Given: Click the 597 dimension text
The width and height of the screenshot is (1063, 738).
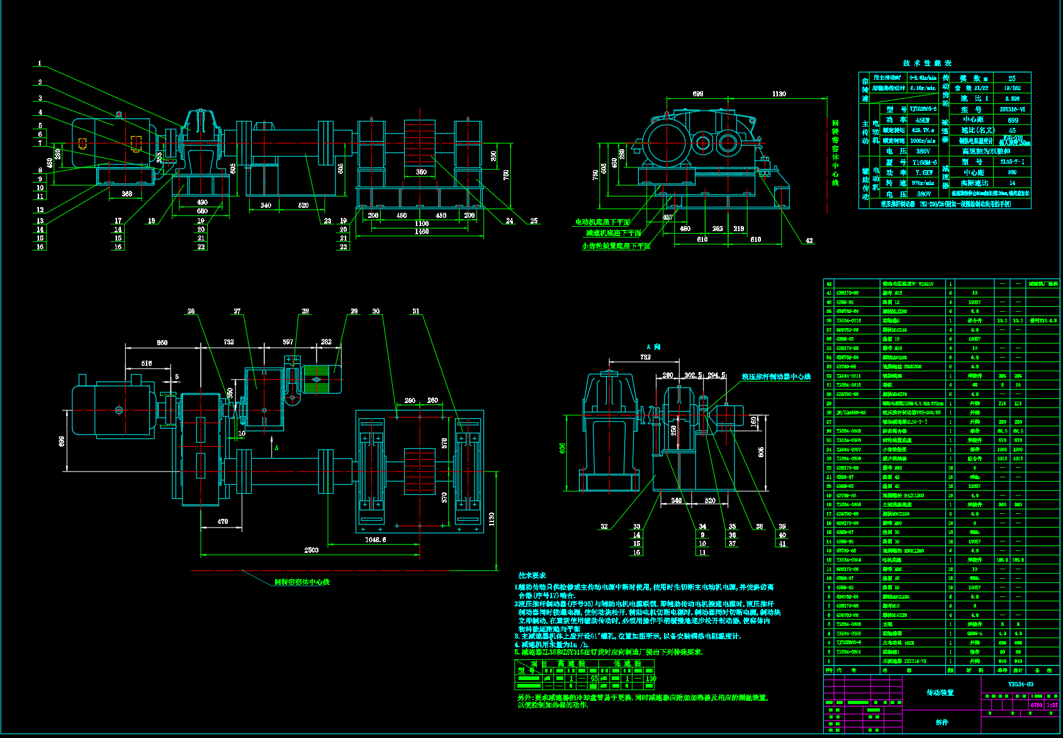Looking at the screenshot, I should click(288, 342).
